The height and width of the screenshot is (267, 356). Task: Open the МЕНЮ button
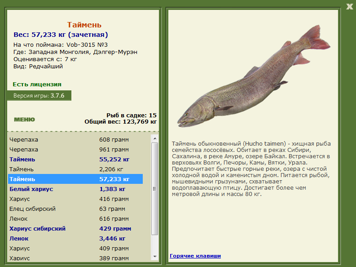[25, 120]
